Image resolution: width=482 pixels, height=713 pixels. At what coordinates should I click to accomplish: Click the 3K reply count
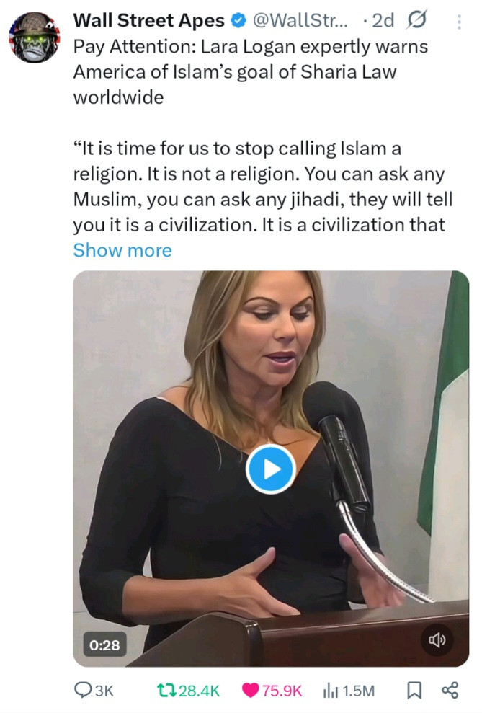pos(104,691)
